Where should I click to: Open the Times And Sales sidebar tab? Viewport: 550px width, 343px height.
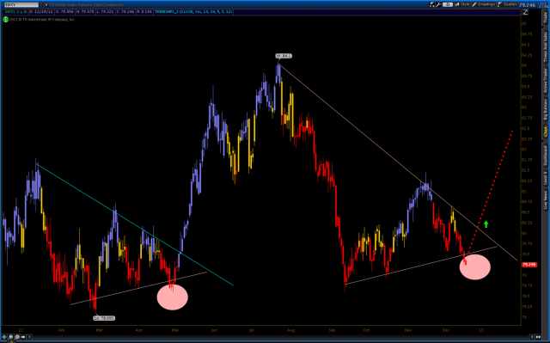tap(546, 47)
